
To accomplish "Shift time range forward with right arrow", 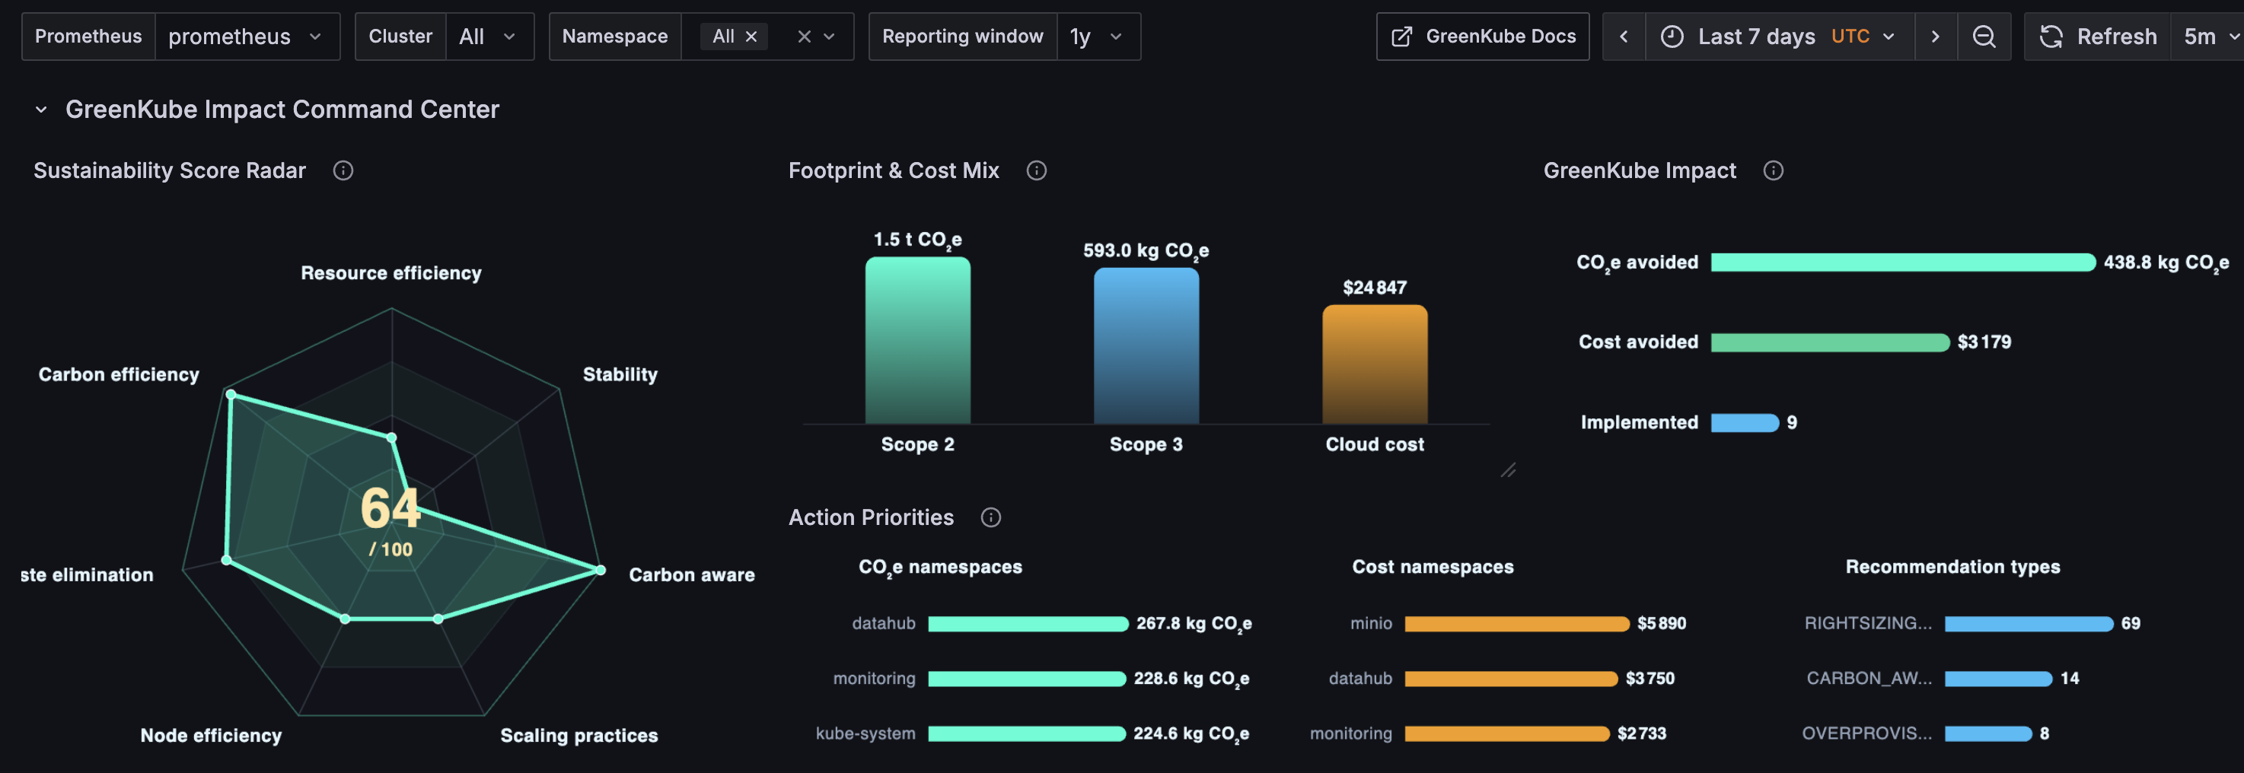I will 1936,37.
